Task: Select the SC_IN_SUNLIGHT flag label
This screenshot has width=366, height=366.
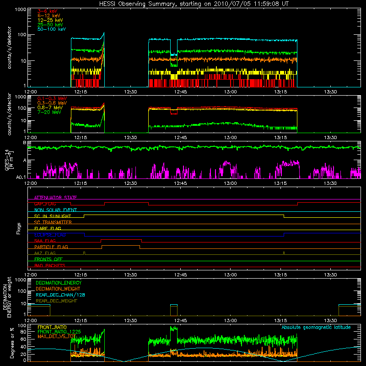Action: coord(53,216)
